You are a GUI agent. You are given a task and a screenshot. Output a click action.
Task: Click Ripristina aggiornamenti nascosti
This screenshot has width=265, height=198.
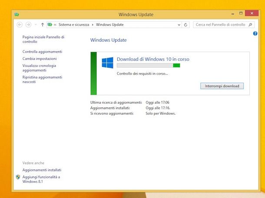[x=42, y=79]
